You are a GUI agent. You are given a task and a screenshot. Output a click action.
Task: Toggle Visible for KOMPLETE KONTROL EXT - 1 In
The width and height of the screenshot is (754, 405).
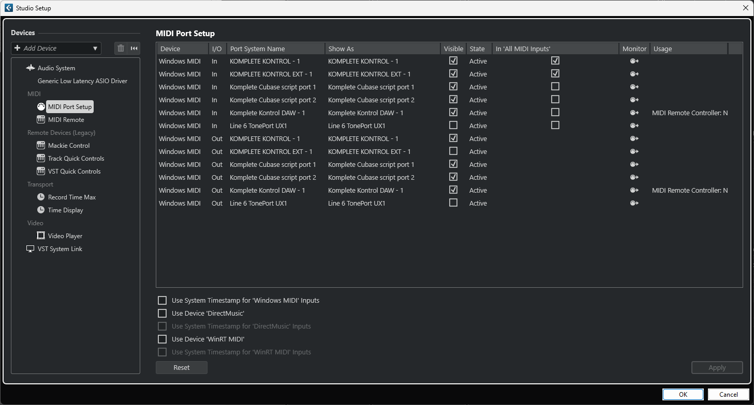(x=453, y=73)
